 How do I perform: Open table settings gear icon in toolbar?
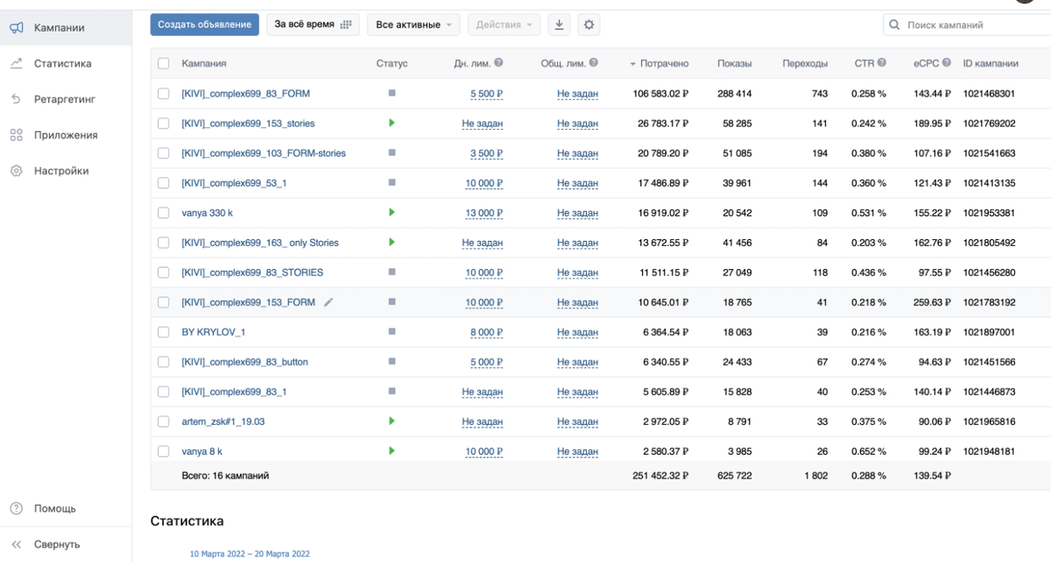589,25
